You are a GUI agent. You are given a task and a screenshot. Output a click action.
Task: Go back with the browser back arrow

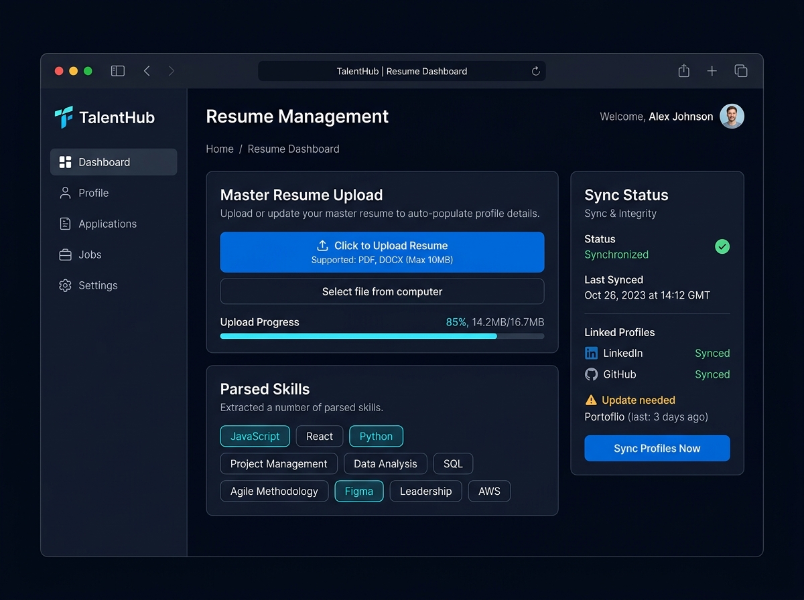tap(147, 71)
